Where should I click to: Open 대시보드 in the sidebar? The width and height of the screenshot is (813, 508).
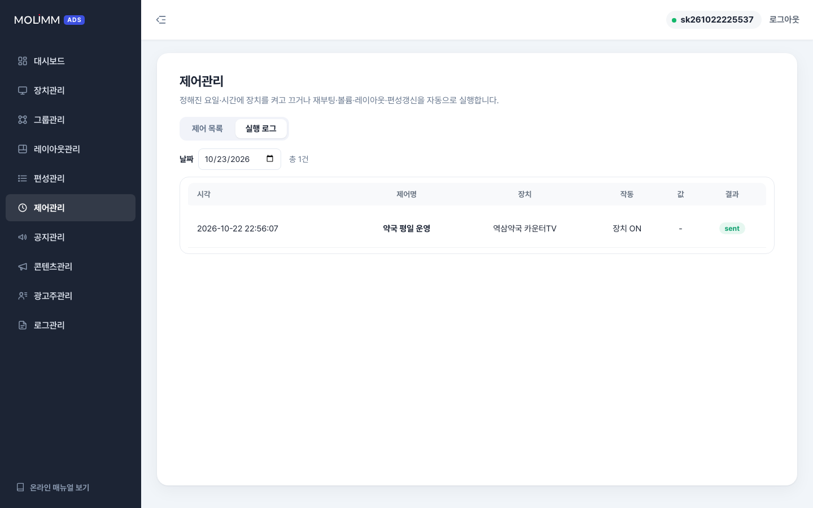click(x=71, y=61)
